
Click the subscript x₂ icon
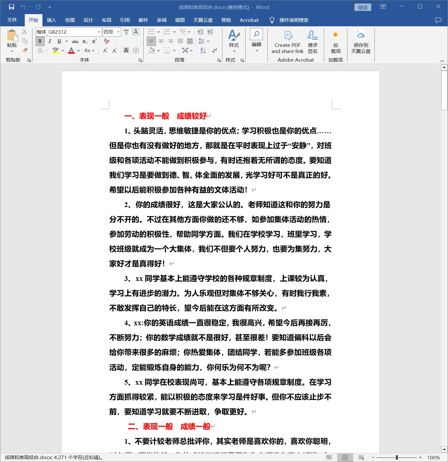[x=85, y=41]
